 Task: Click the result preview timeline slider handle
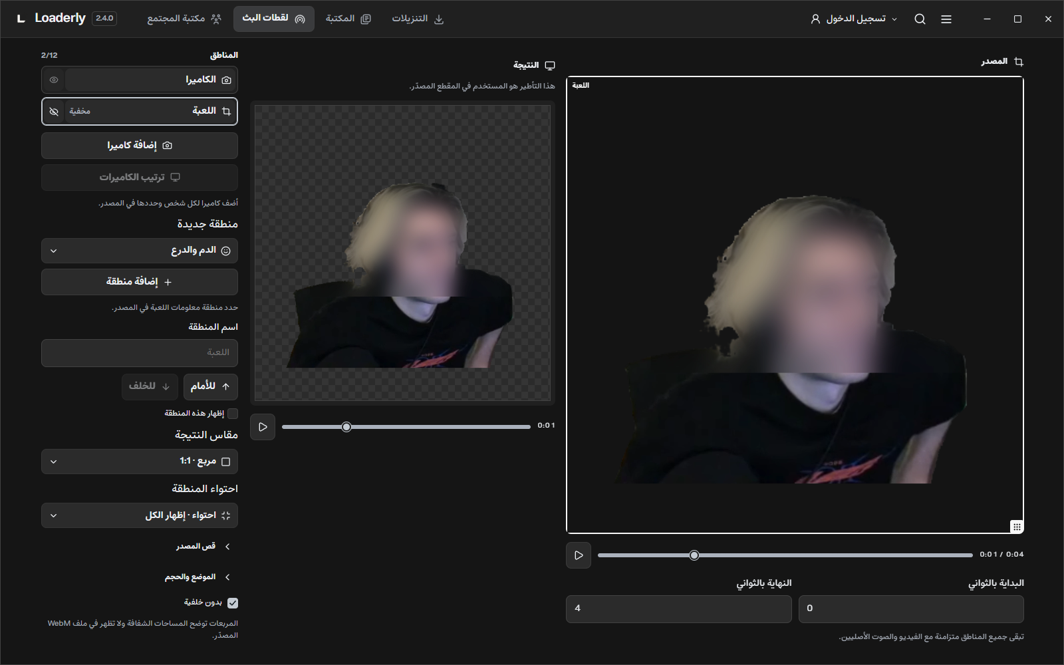346,427
